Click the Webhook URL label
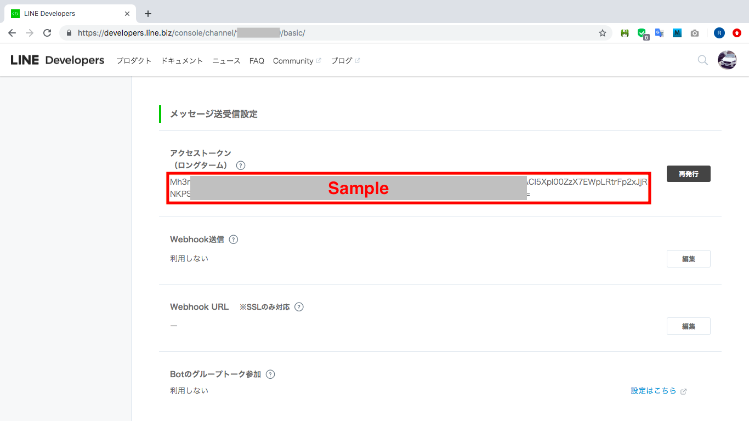The image size is (749, 421). pyautogui.click(x=200, y=307)
